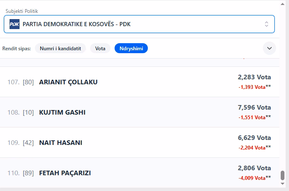This screenshot has width=289, height=191.
Task: Click the -1,551 Vota change value
Action: [x=252, y=118]
